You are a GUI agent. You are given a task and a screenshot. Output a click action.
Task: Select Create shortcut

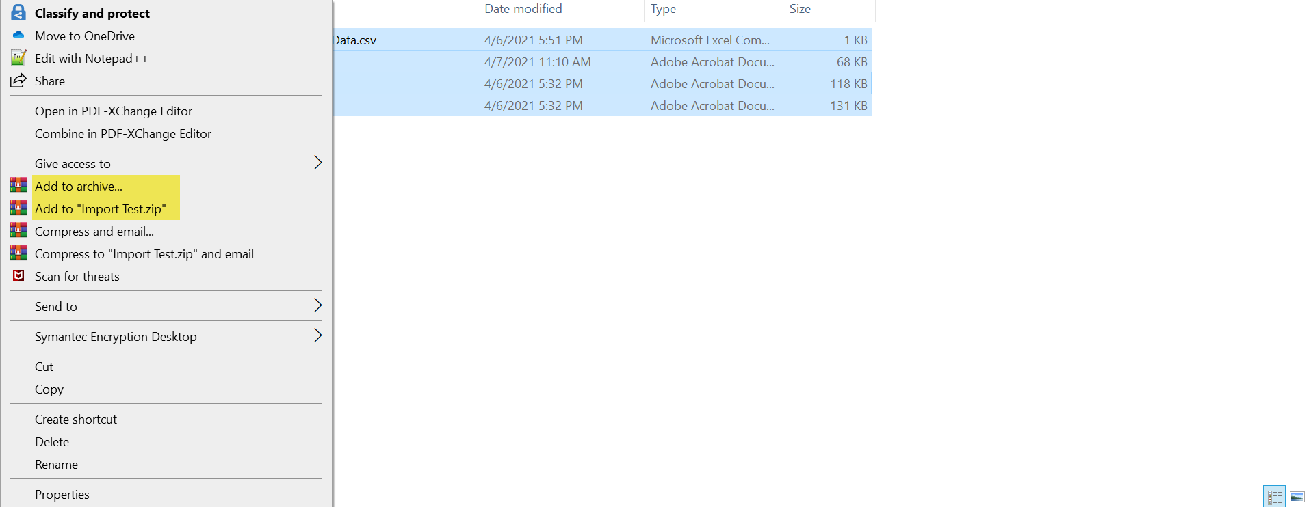click(76, 419)
